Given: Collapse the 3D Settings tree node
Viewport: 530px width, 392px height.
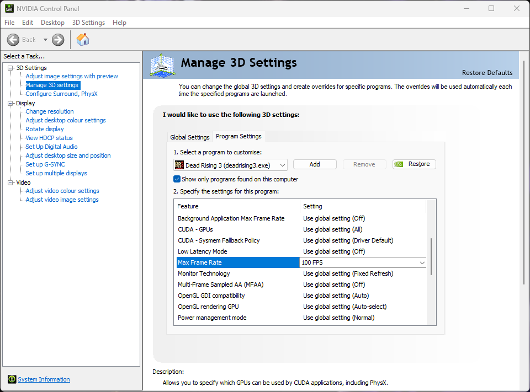Looking at the screenshot, I should tap(10, 68).
